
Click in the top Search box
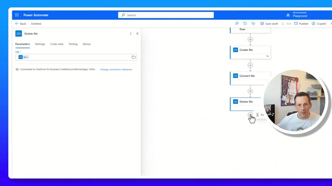point(166,15)
